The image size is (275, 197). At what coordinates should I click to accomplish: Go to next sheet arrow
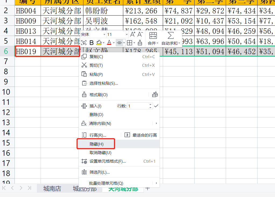[21, 188]
